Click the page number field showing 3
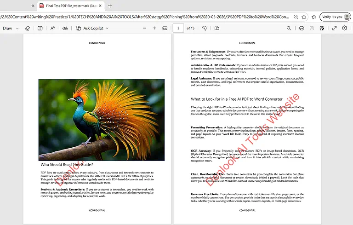This screenshot has width=353, height=225. pos(178,28)
